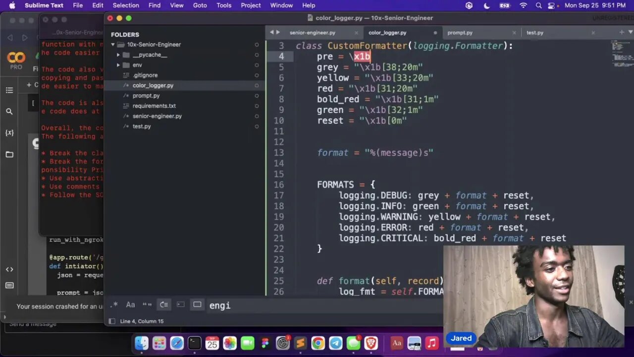Open Wi-Fi status in menu bar
The height and width of the screenshot is (357, 634).
point(523,5)
